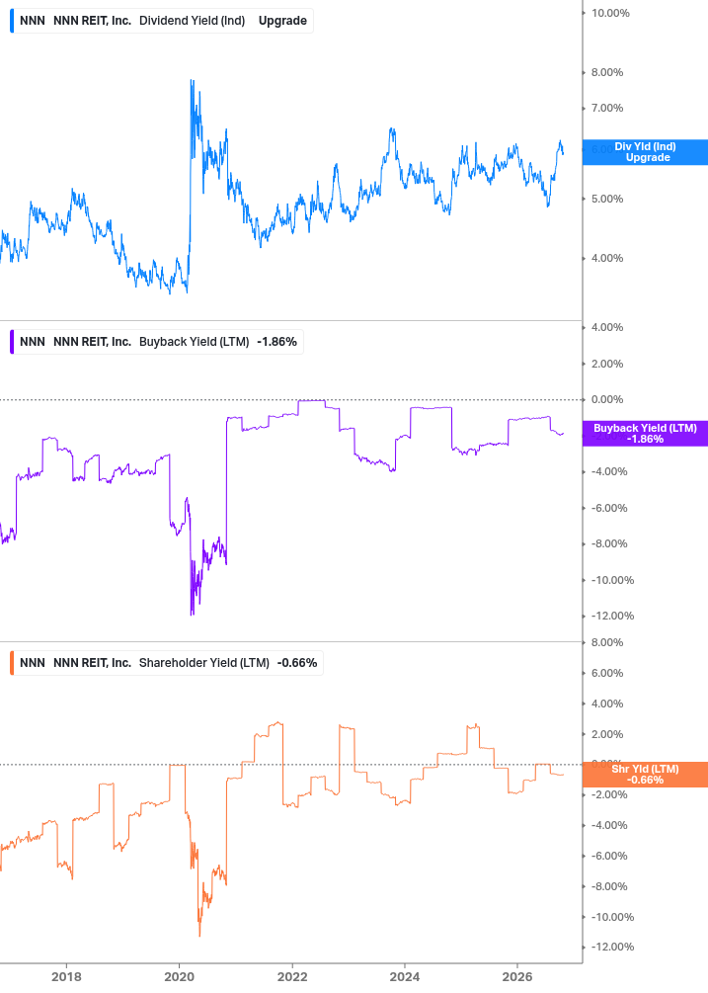Click NNN REIT, Inc. name in Dividend legend
Image resolution: width=708 pixels, height=993 pixels.
tap(93, 21)
